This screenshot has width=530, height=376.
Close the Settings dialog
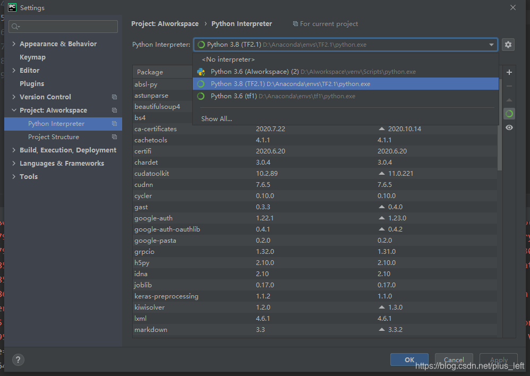[x=513, y=7]
